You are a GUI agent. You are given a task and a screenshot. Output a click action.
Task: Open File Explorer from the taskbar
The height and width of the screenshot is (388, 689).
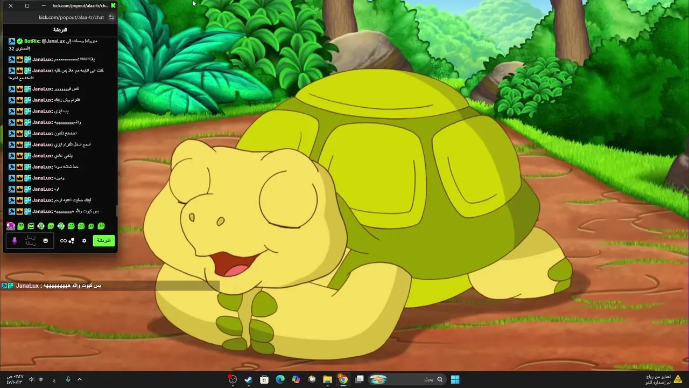(327, 379)
